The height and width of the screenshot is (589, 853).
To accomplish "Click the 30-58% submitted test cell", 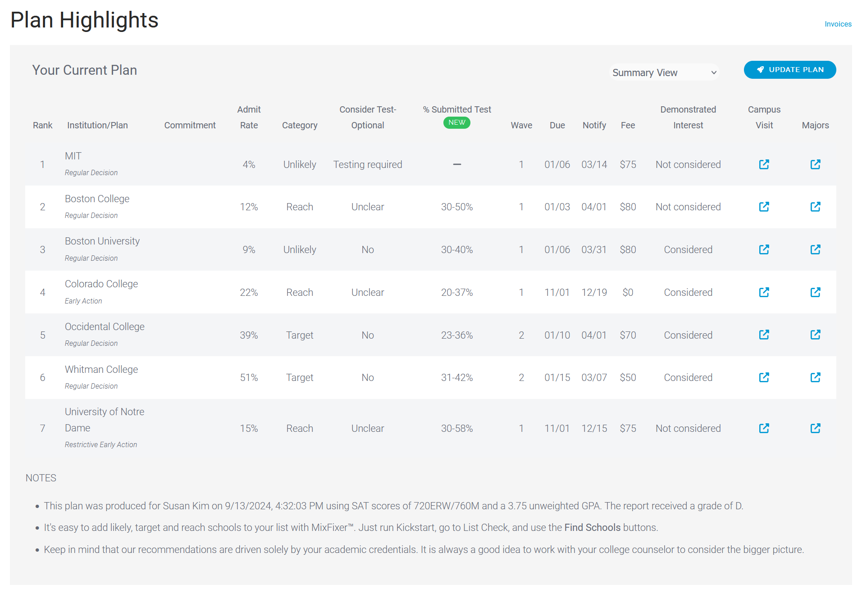I will click(x=457, y=429).
